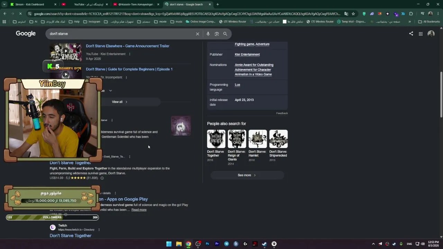Select Don't Starve Together related game thumbnail
Viewport: 443px width, 249px height.
point(216,139)
